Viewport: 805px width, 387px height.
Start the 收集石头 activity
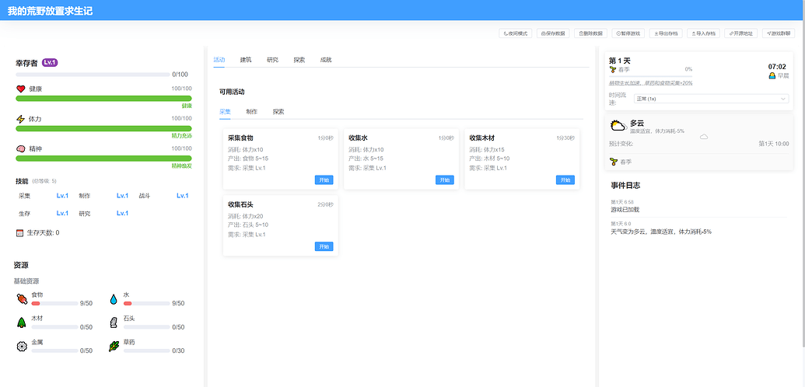(x=324, y=246)
